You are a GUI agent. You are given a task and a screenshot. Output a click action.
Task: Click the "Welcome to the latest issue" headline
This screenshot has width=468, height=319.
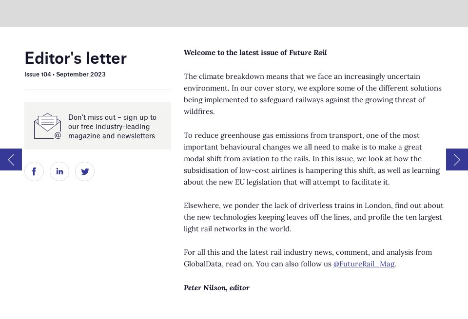[235, 53]
